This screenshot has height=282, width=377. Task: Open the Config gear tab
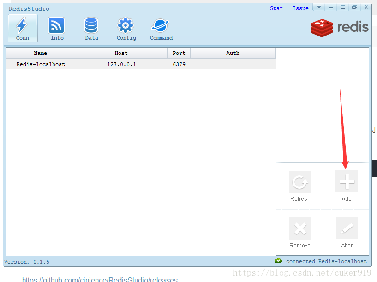pos(126,28)
